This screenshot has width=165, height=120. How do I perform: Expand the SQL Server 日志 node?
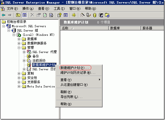pos(24,69)
